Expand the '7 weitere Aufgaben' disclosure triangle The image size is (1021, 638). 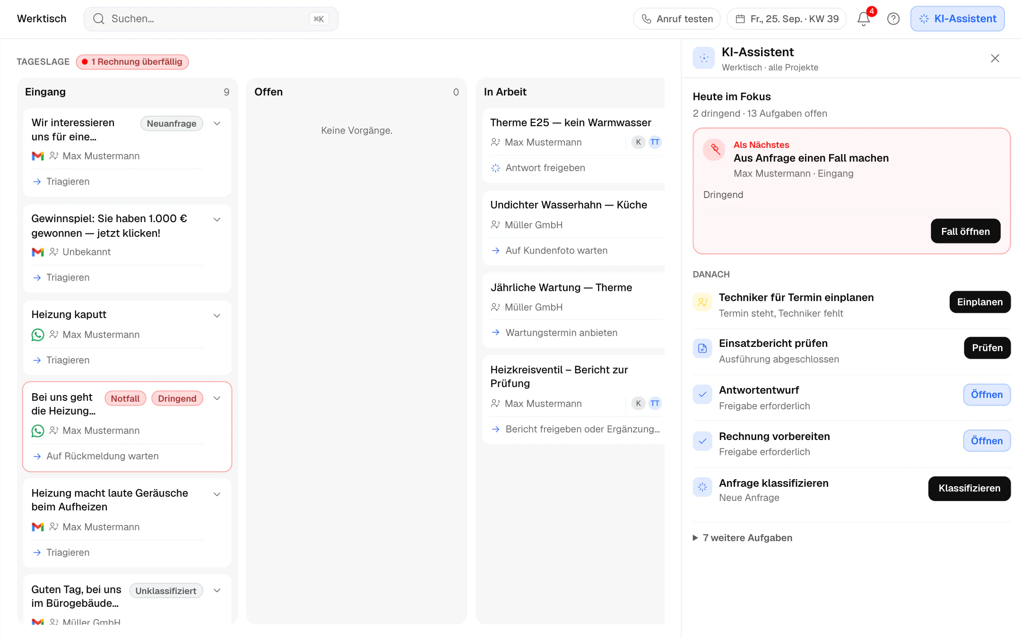click(695, 538)
